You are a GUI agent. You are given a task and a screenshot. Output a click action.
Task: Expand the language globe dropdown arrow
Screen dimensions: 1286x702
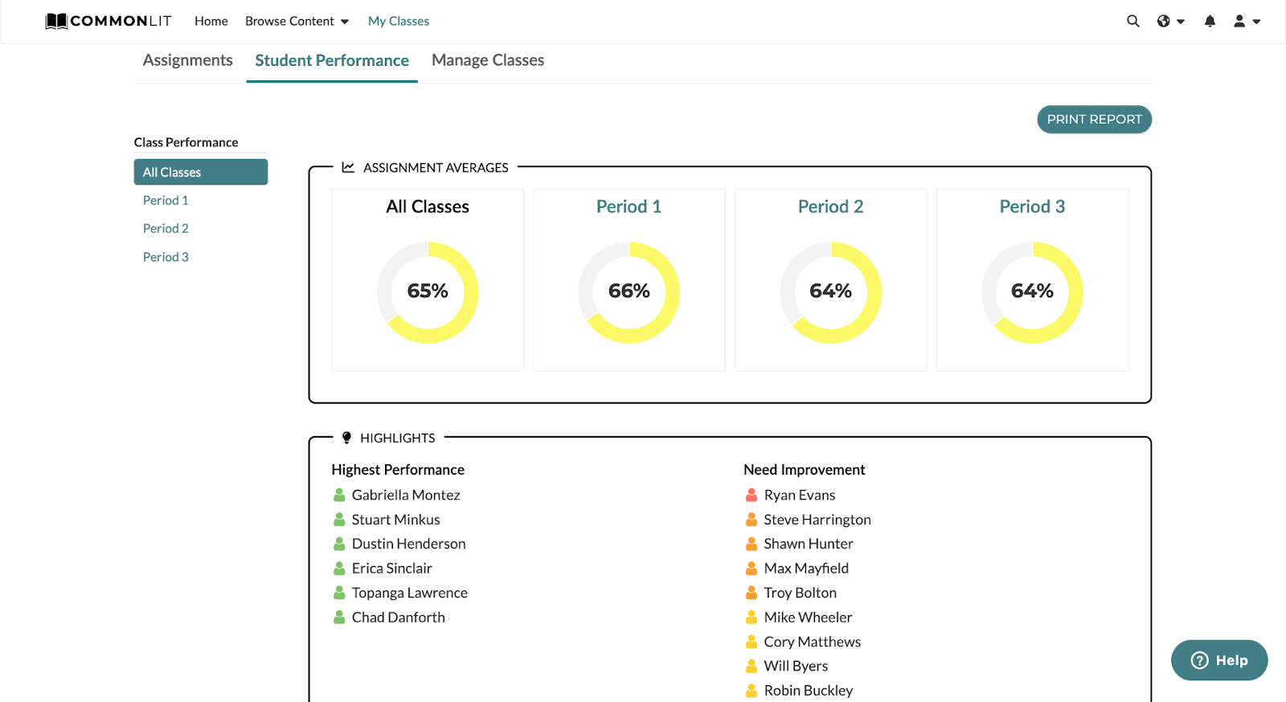pyautogui.click(x=1181, y=22)
